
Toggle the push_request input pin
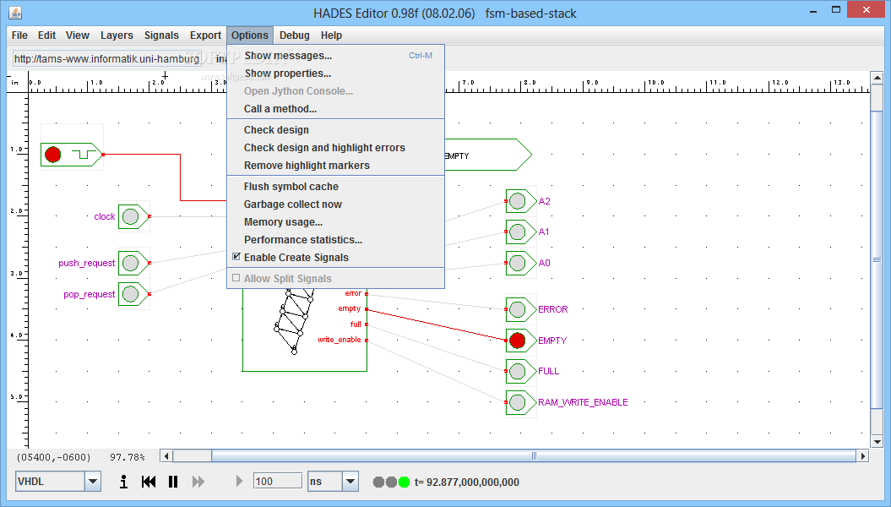click(x=131, y=263)
